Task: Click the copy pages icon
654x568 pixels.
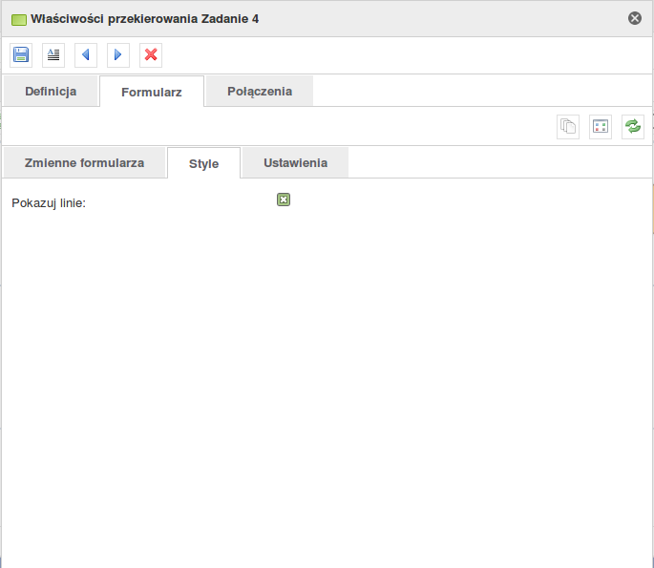Action: [568, 127]
